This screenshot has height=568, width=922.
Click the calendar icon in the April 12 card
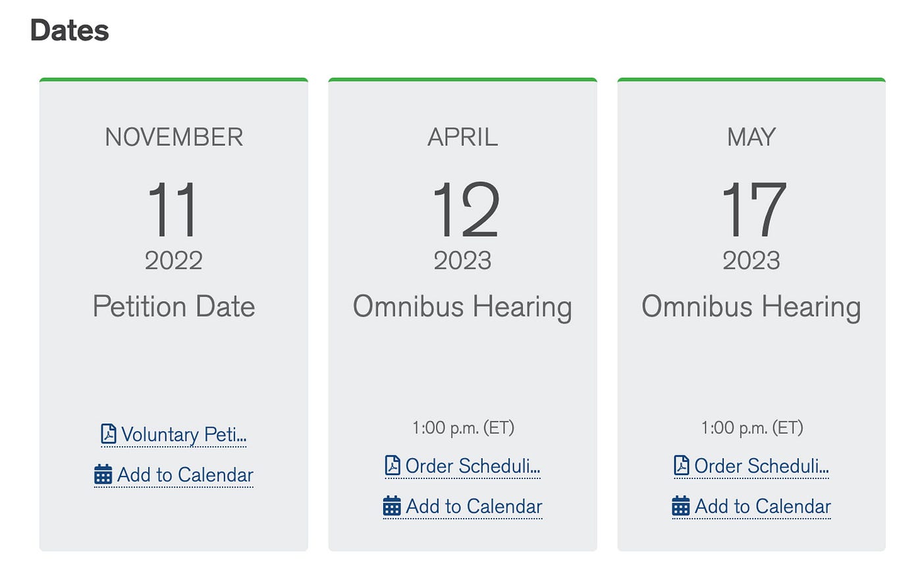click(392, 506)
